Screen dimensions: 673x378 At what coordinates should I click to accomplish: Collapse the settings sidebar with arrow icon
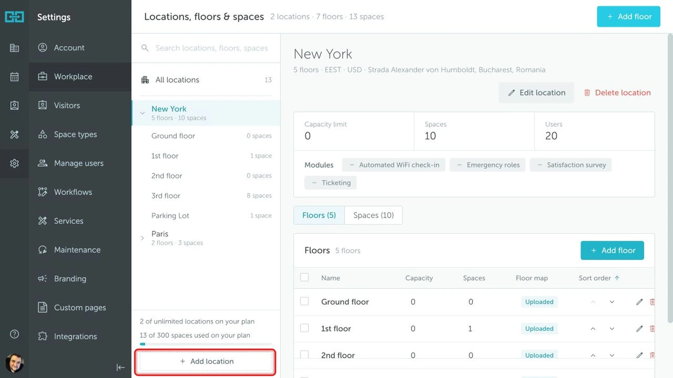(x=120, y=367)
